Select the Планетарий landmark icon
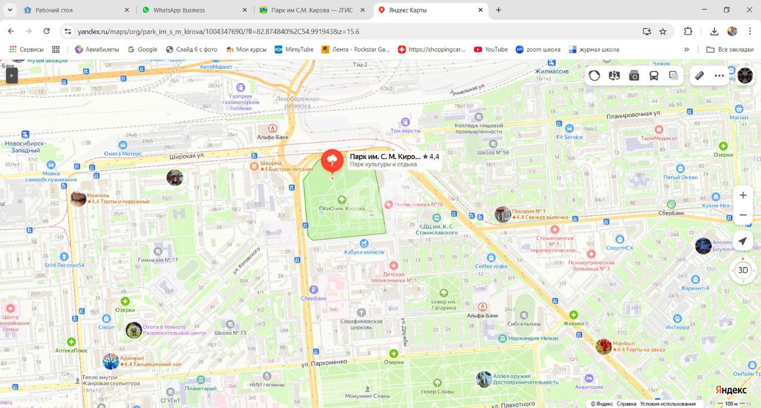Screen dimensions: 761x408 pyautogui.click(x=201, y=380)
